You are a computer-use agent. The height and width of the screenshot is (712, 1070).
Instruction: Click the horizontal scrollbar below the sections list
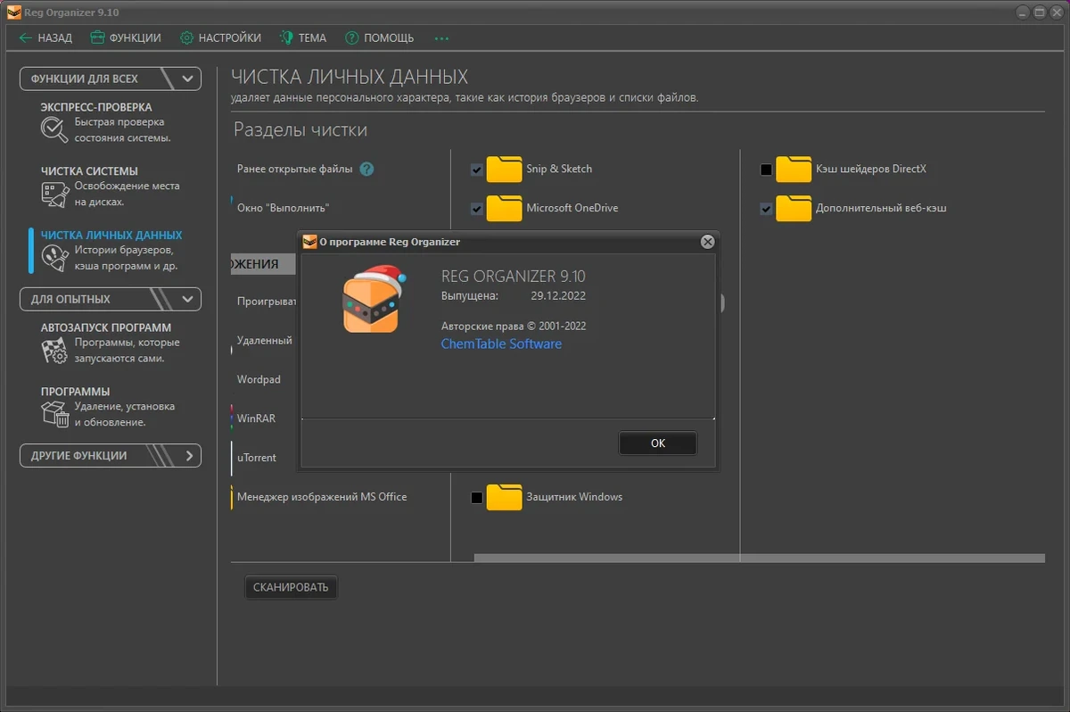click(759, 559)
